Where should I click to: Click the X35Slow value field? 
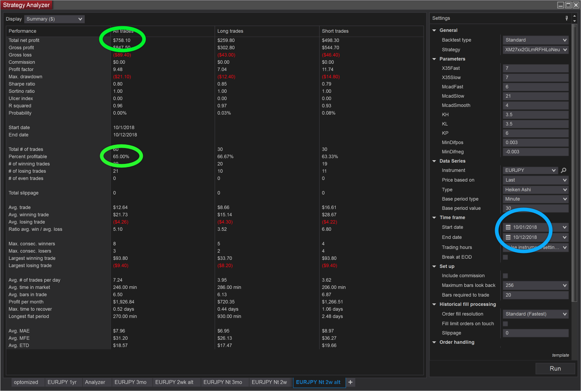click(x=536, y=77)
